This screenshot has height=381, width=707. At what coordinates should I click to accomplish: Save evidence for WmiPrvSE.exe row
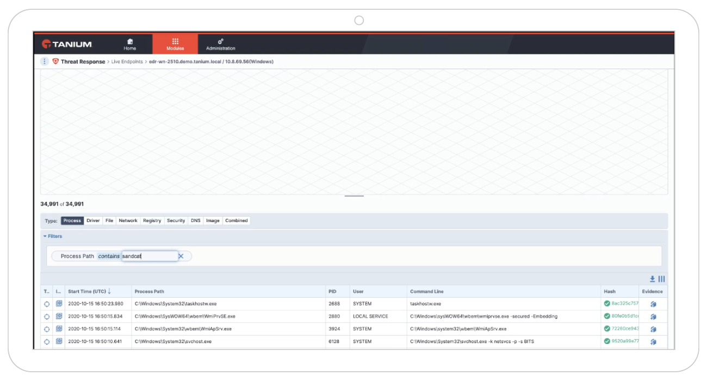point(653,316)
